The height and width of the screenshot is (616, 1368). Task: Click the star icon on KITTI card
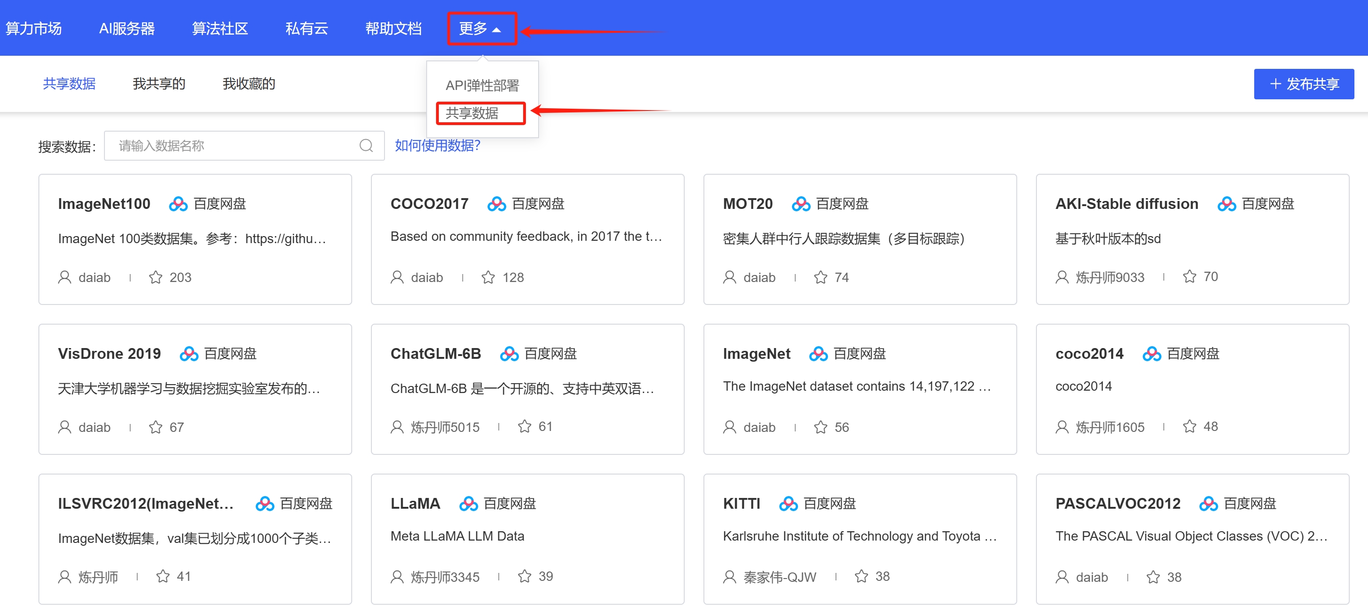pyautogui.click(x=861, y=576)
